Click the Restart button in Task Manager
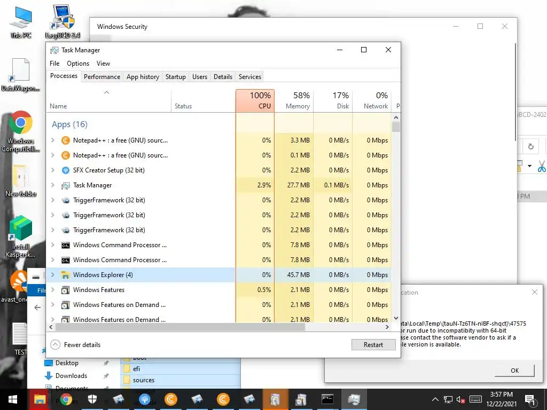The height and width of the screenshot is (410, 547). coord(373,345)
